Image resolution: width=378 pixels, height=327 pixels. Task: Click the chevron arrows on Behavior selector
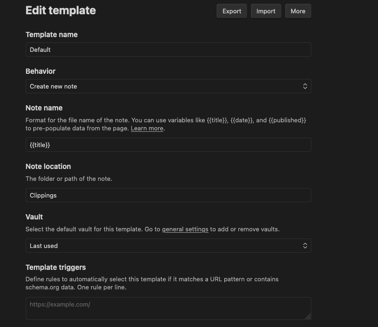click(x=305, y=86)
